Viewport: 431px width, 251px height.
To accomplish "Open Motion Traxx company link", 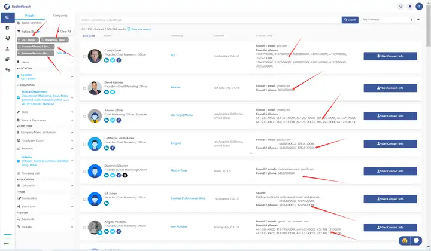I will click(x=179, y=171).
